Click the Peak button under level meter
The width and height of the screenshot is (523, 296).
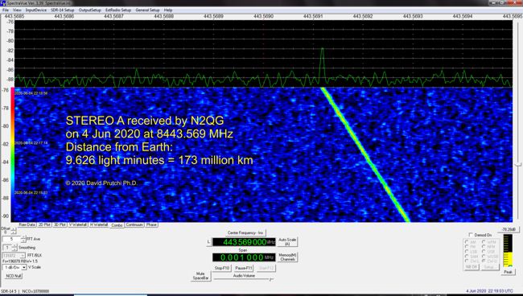(x=508, y=272)
